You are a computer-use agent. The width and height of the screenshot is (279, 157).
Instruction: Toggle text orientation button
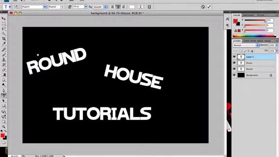[17, 7]
